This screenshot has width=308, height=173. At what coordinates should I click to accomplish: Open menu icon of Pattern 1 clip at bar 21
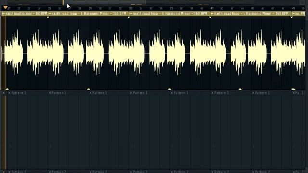[x=9, y=93]
